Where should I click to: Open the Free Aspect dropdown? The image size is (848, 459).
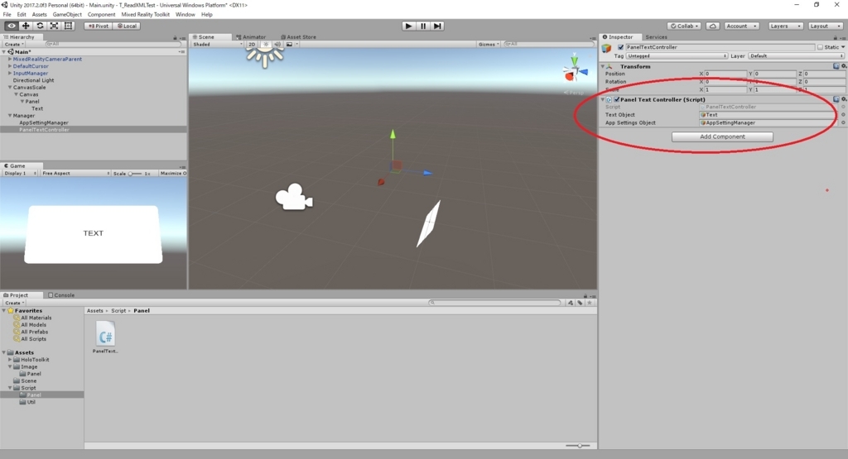point(75,174)
